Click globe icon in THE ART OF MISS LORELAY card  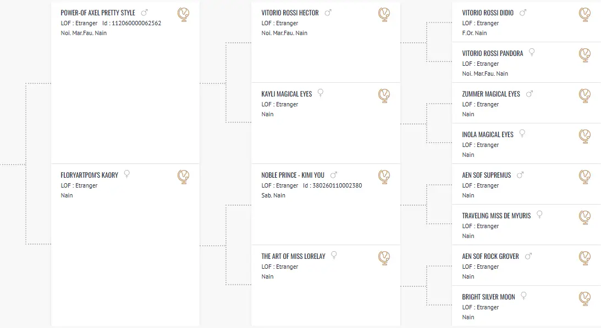pyautogui.click(x=384, y=258)
